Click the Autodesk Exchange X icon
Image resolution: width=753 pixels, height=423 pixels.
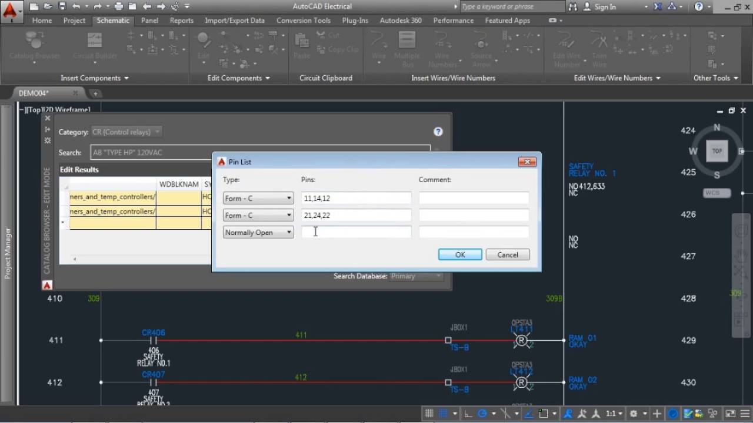pyautogui.click(x=658, y=6)
